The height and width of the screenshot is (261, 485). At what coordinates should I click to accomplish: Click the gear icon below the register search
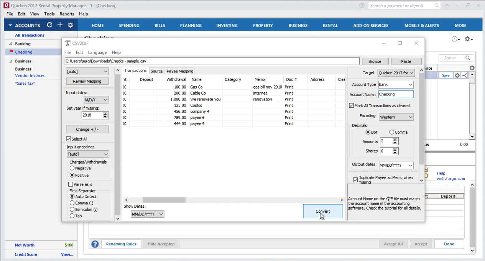(472, 68)
